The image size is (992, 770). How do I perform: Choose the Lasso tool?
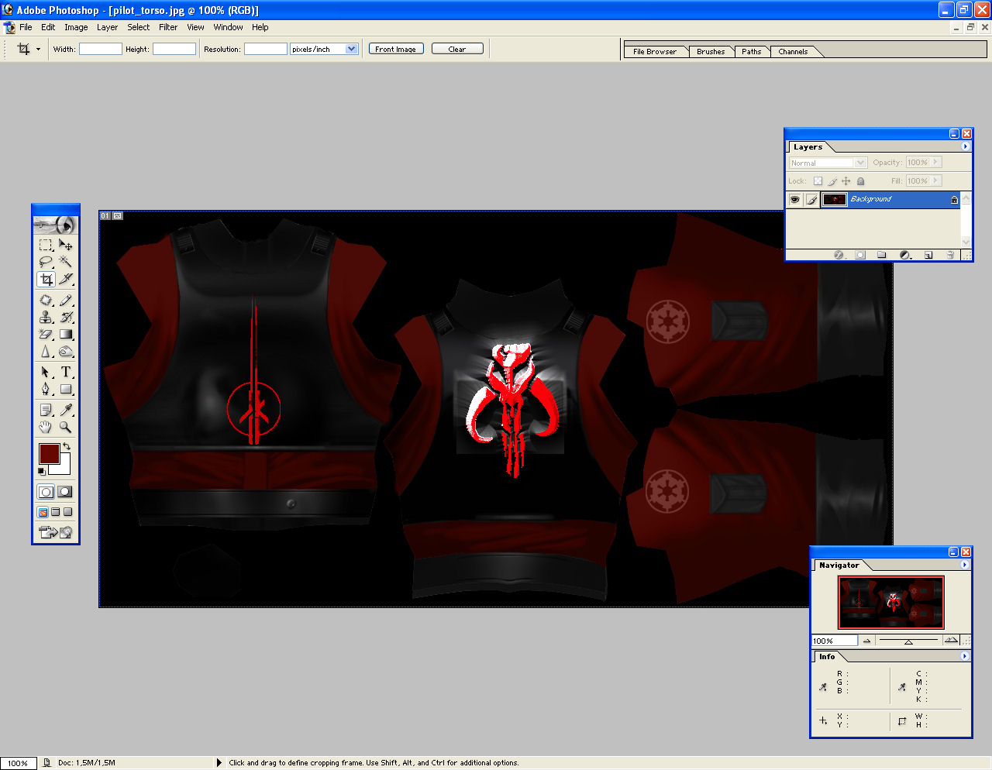[46, 262]
